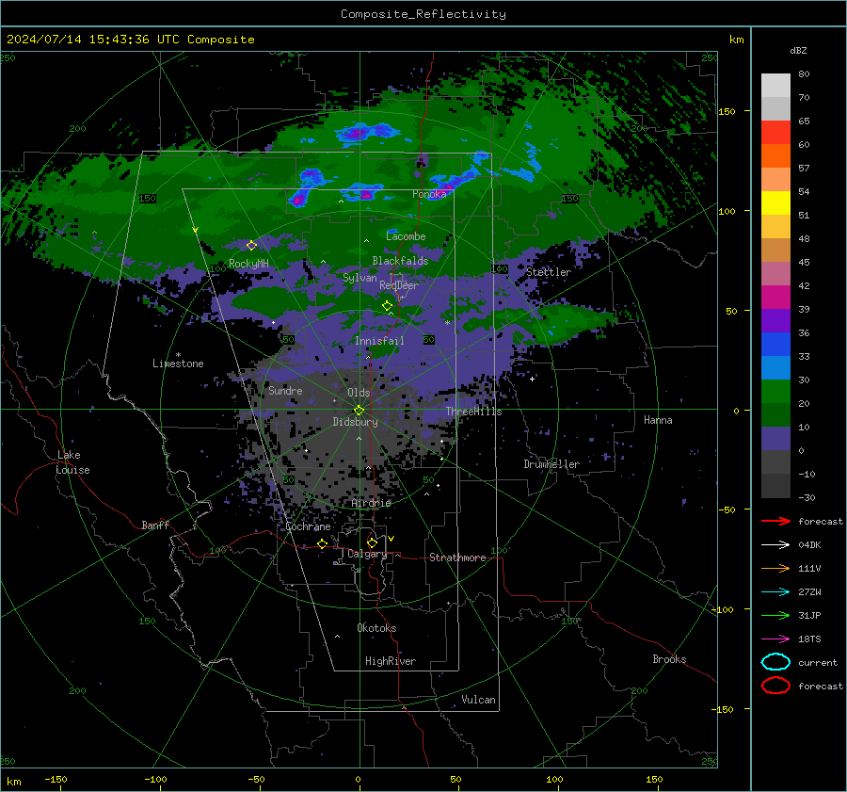Click the Ponoka city label
The image size is (847, 792).
point(429,194)
